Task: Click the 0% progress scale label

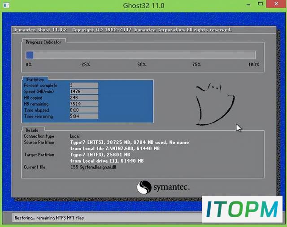Action: point(29,64)
